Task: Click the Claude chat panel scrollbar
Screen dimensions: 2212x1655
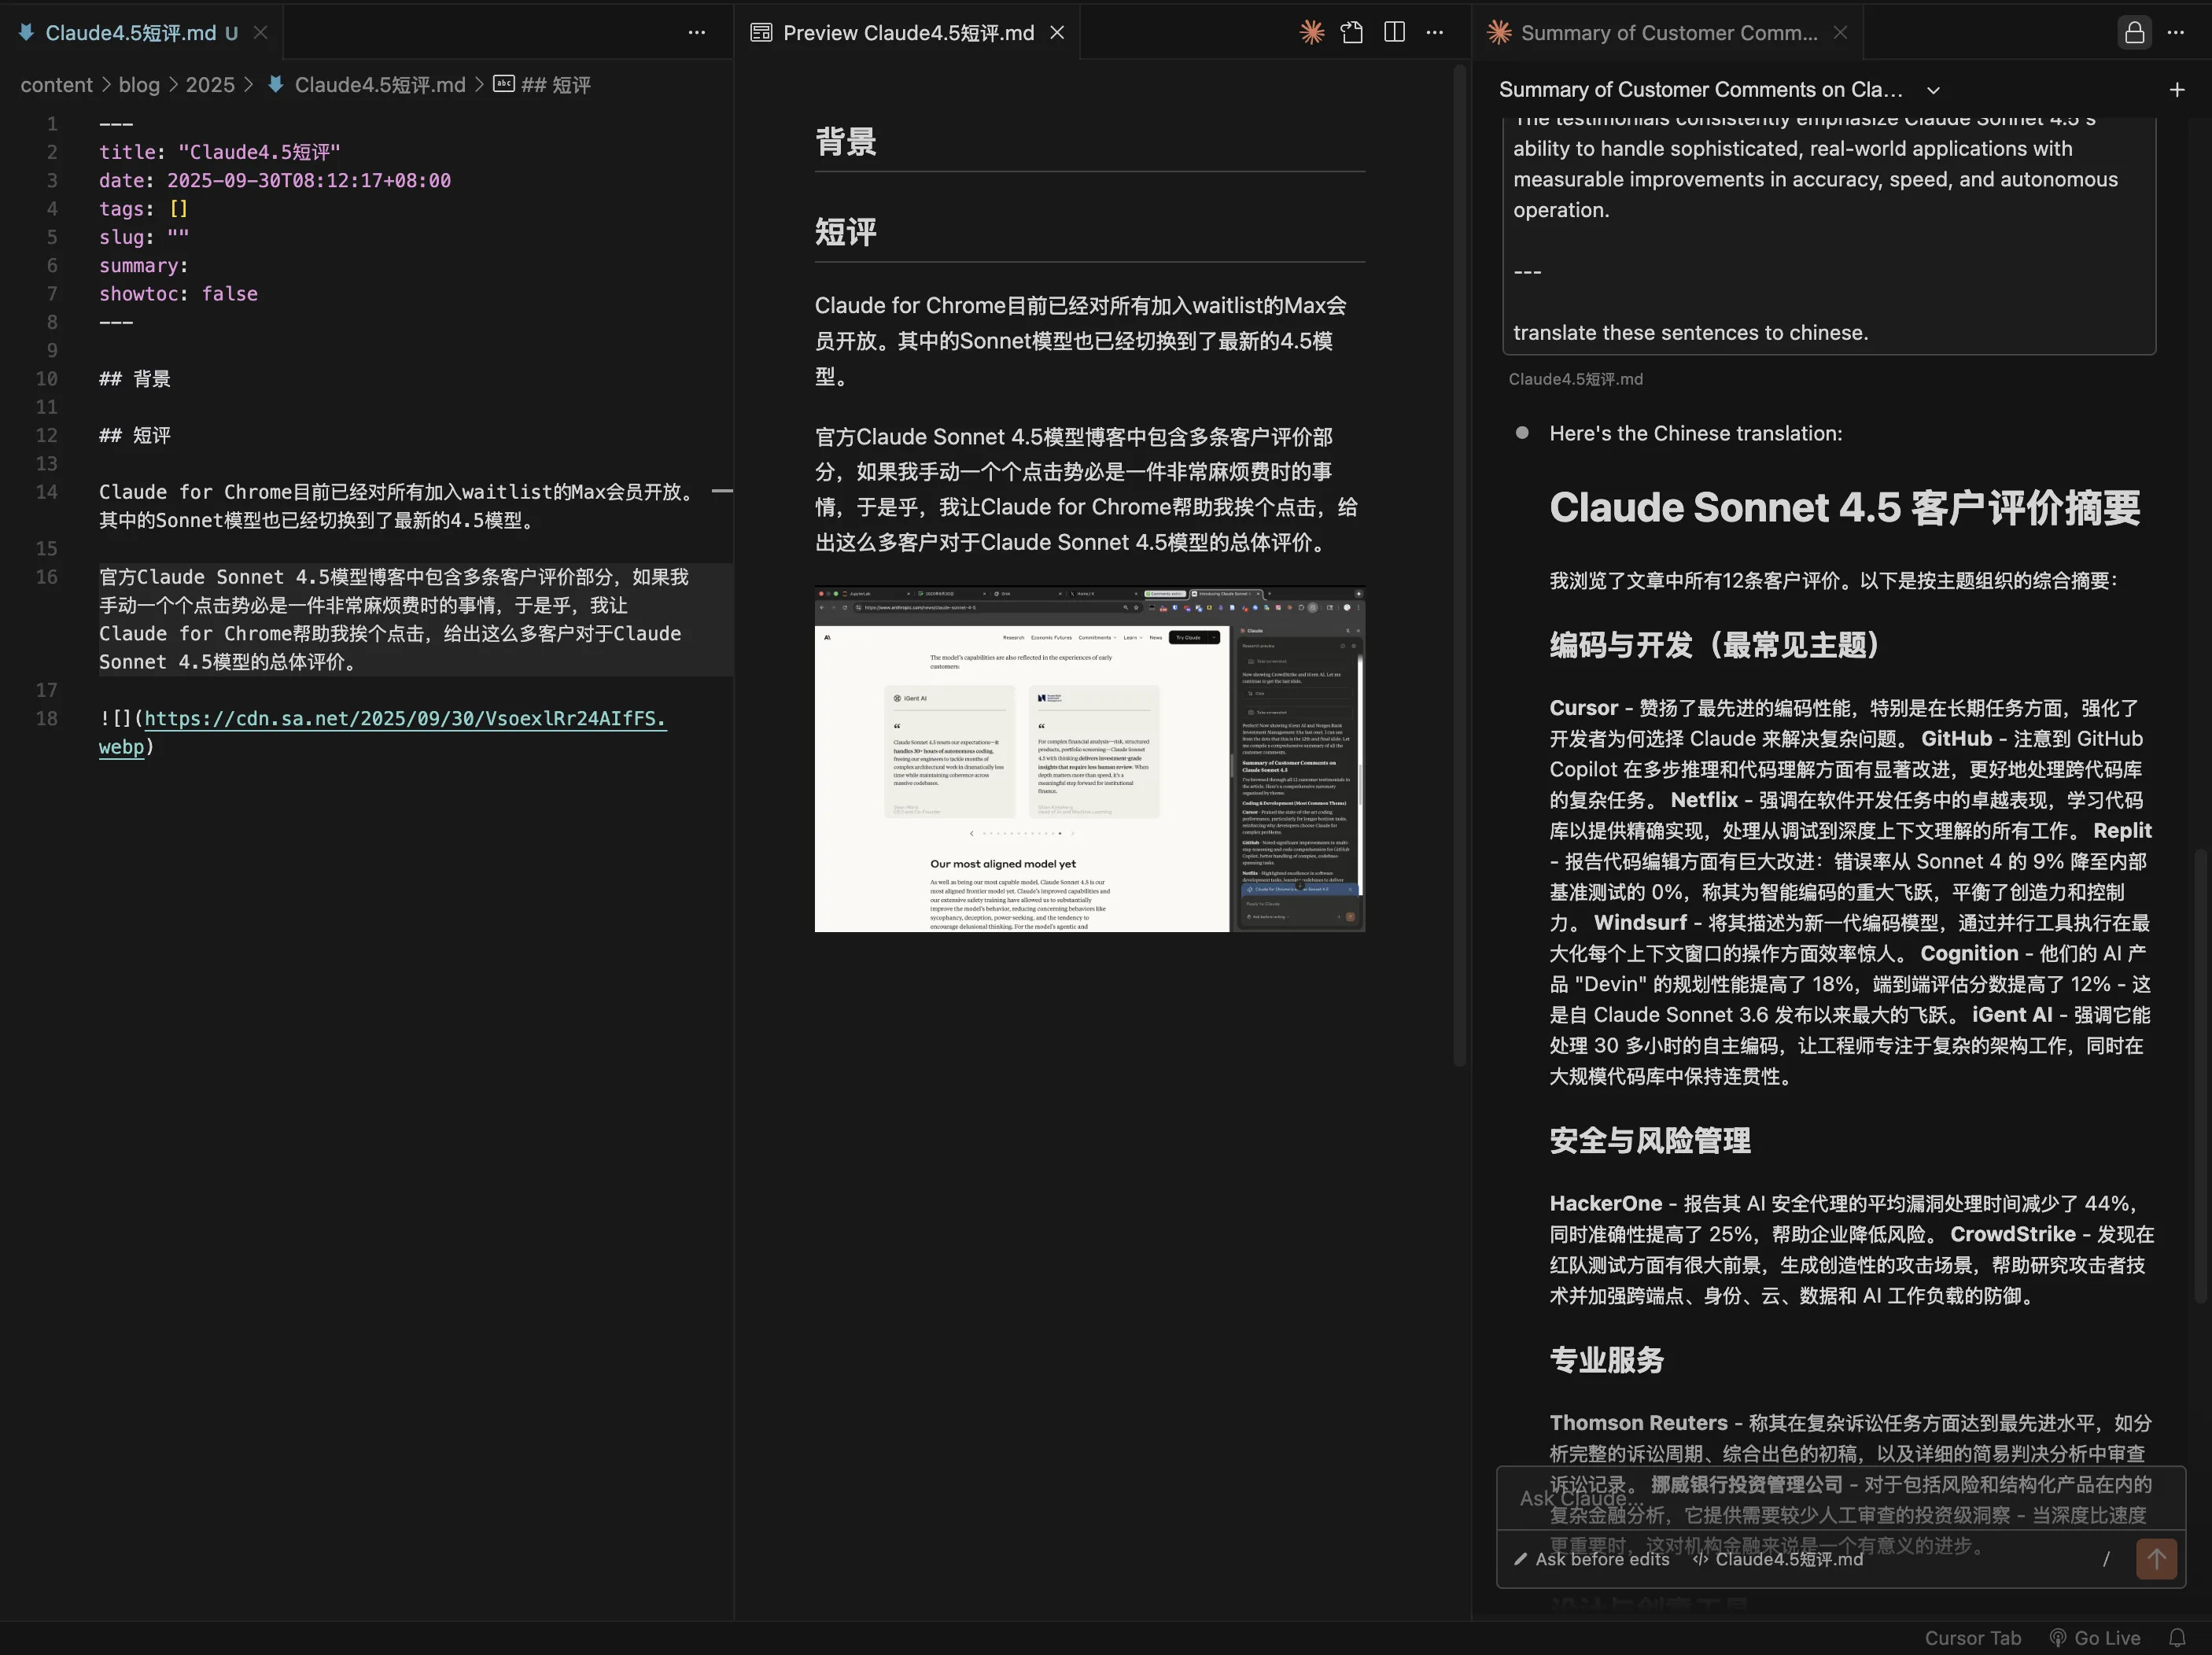Action: (2200, 1075)
